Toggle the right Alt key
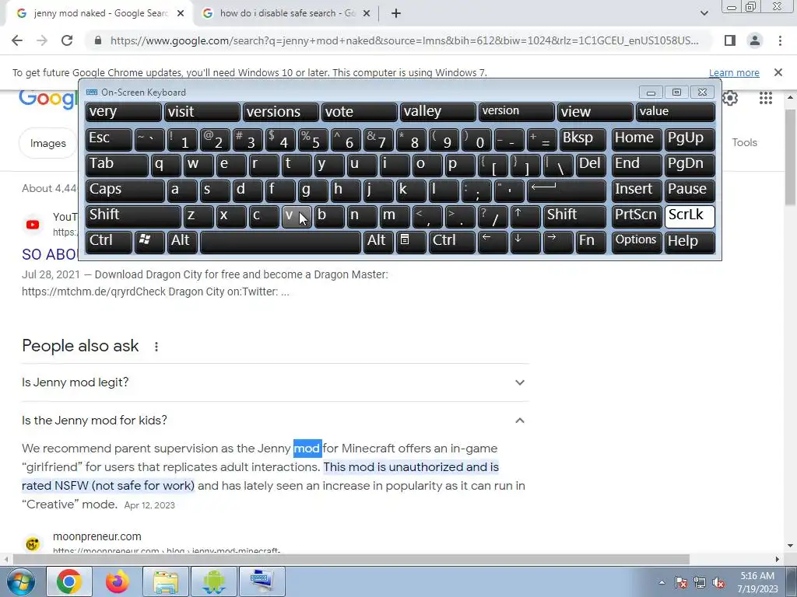This screenshot has width=797, height=597. pyautogui.click(x=379, y=243)
